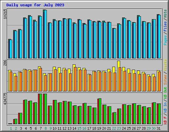Screen dimensions: 169x132
Task: Click day label 18 on the x-axis
Action: click(x=94, y=128)
